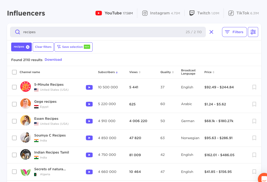This screenshot has height=182, width=267.
Task: Switch to the TikTok platform tab
Action: (243, 13)
